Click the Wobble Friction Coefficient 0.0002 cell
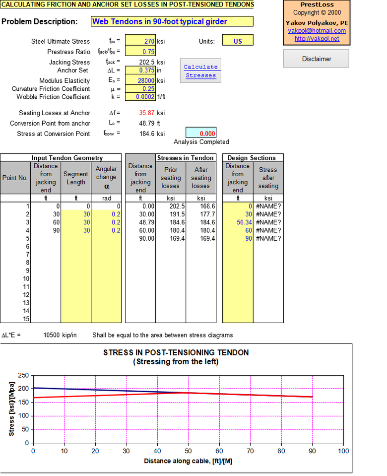The image size is (387, 476). (x=141, y=97)
